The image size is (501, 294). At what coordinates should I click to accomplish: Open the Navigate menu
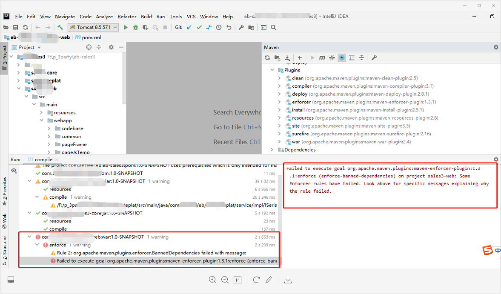tap(65, 17)
